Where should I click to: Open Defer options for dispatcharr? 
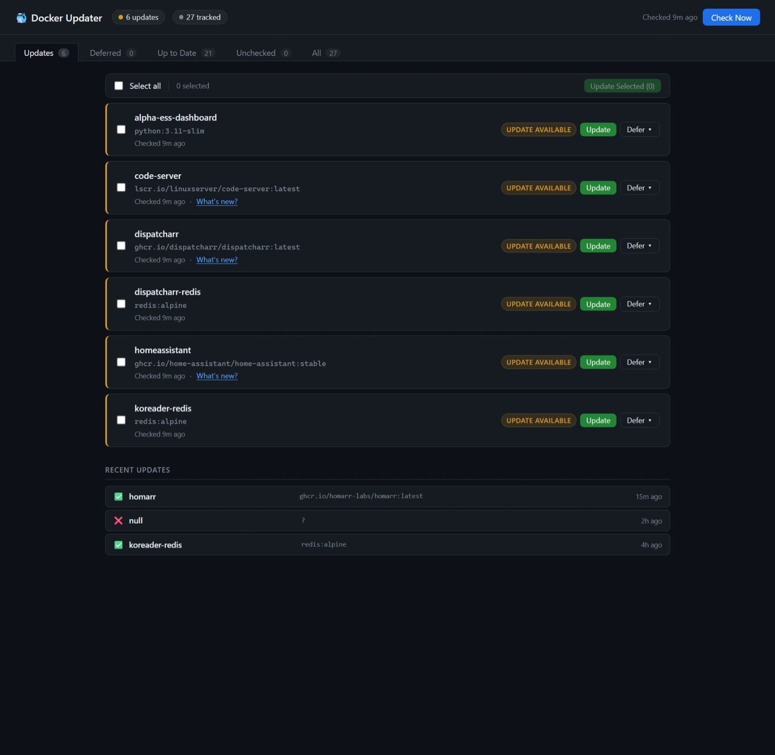640,246
